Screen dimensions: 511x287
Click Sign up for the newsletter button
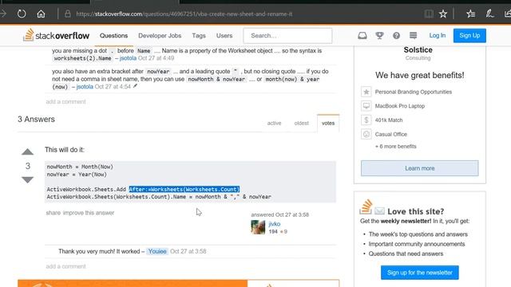pyautogui.click(x=420, y=273)
